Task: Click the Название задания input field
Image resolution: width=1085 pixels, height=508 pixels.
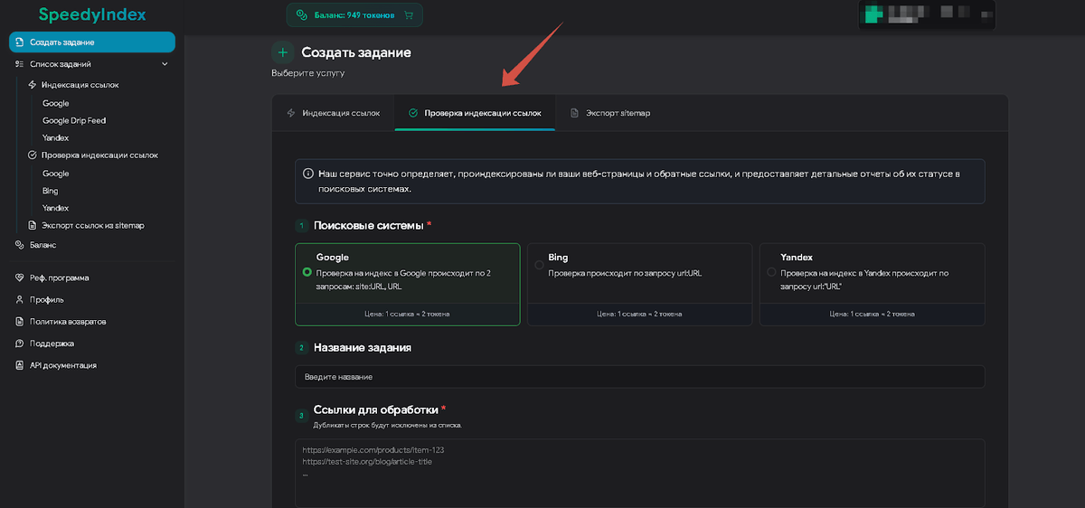Action: tap(639, 377)
